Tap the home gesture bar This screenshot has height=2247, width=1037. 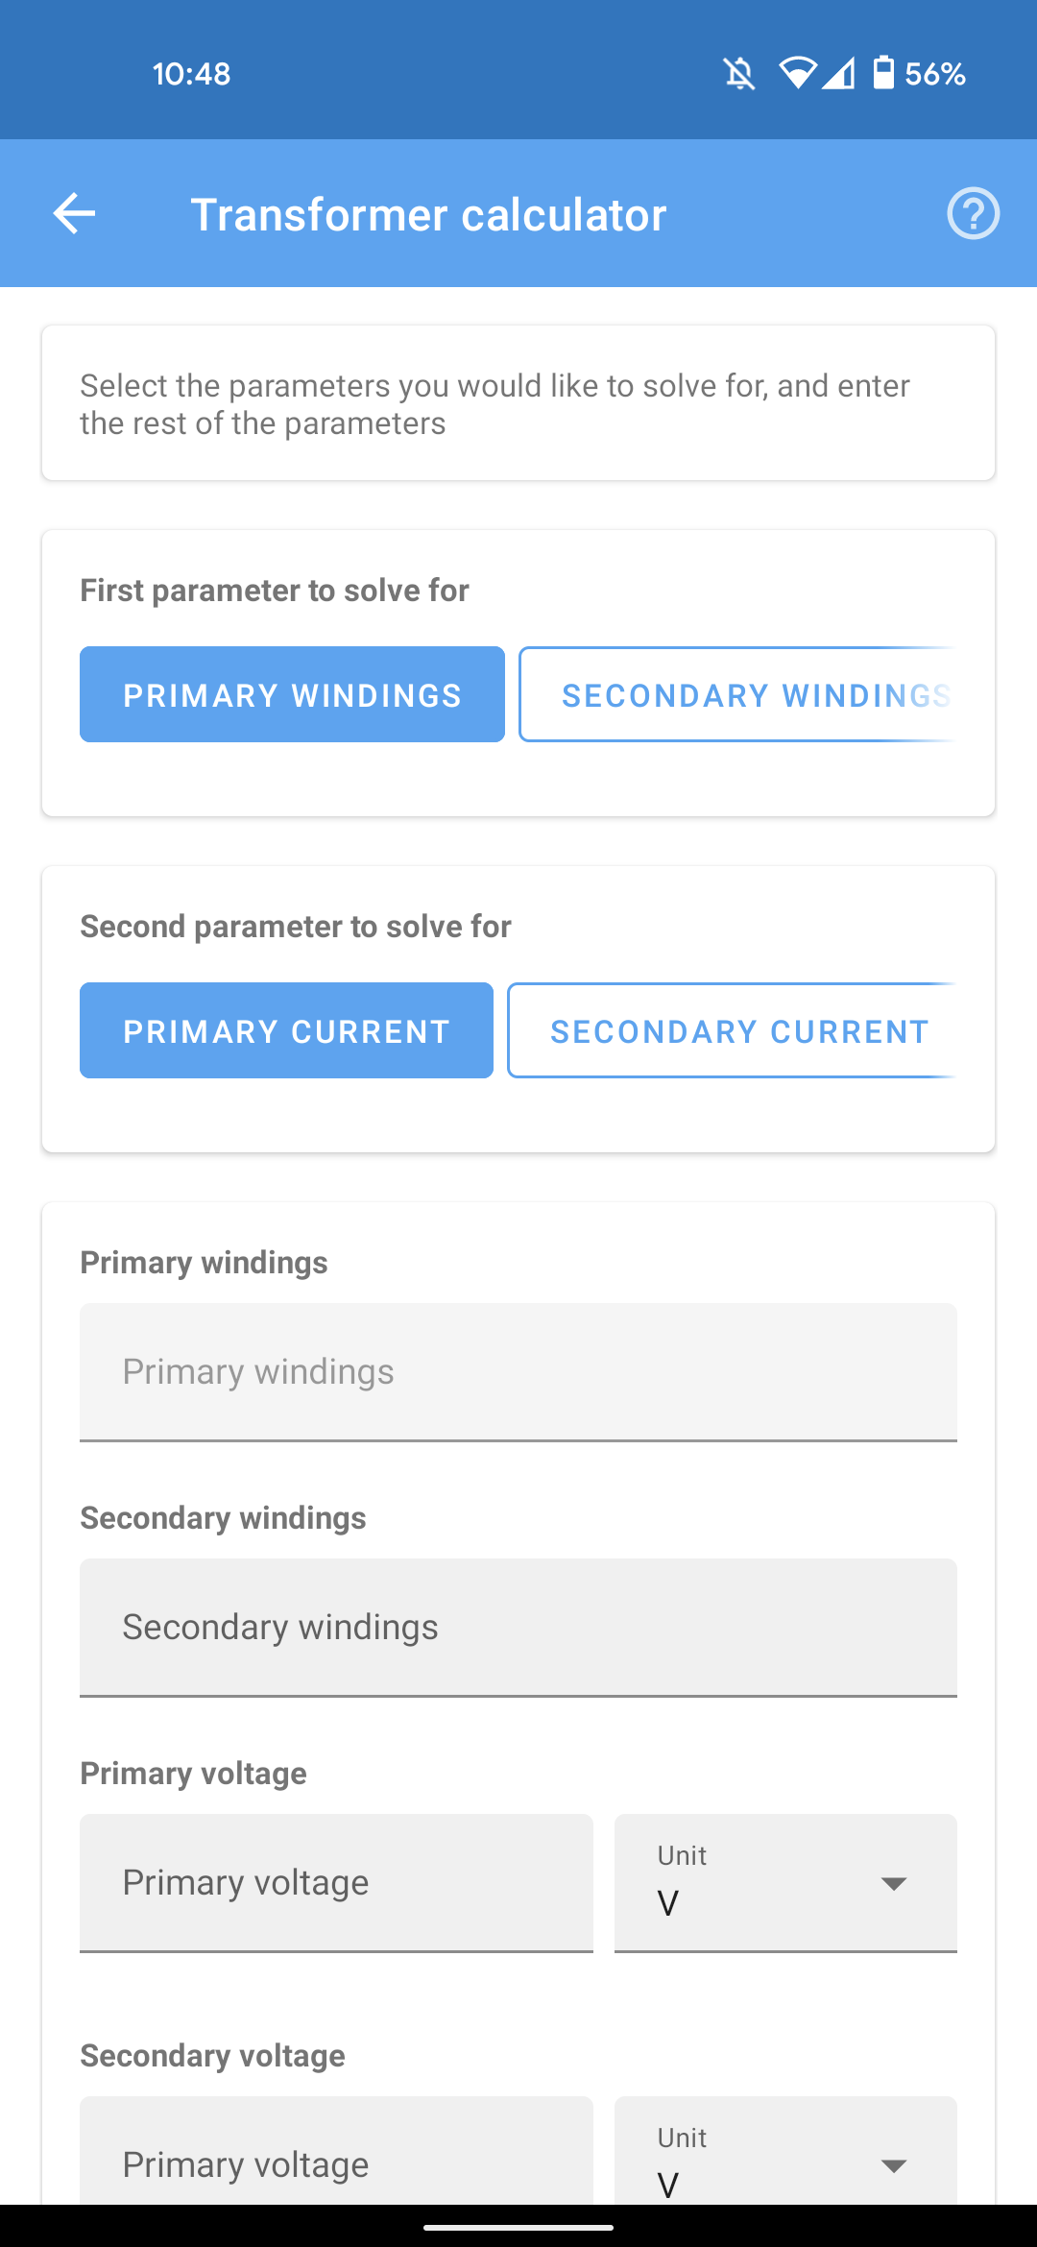tap(518, 2227)
